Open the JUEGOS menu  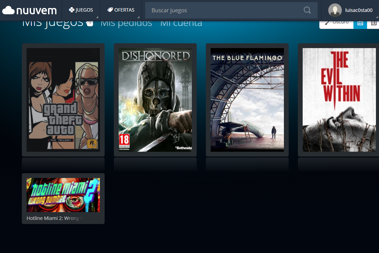[x=81, y=10]
